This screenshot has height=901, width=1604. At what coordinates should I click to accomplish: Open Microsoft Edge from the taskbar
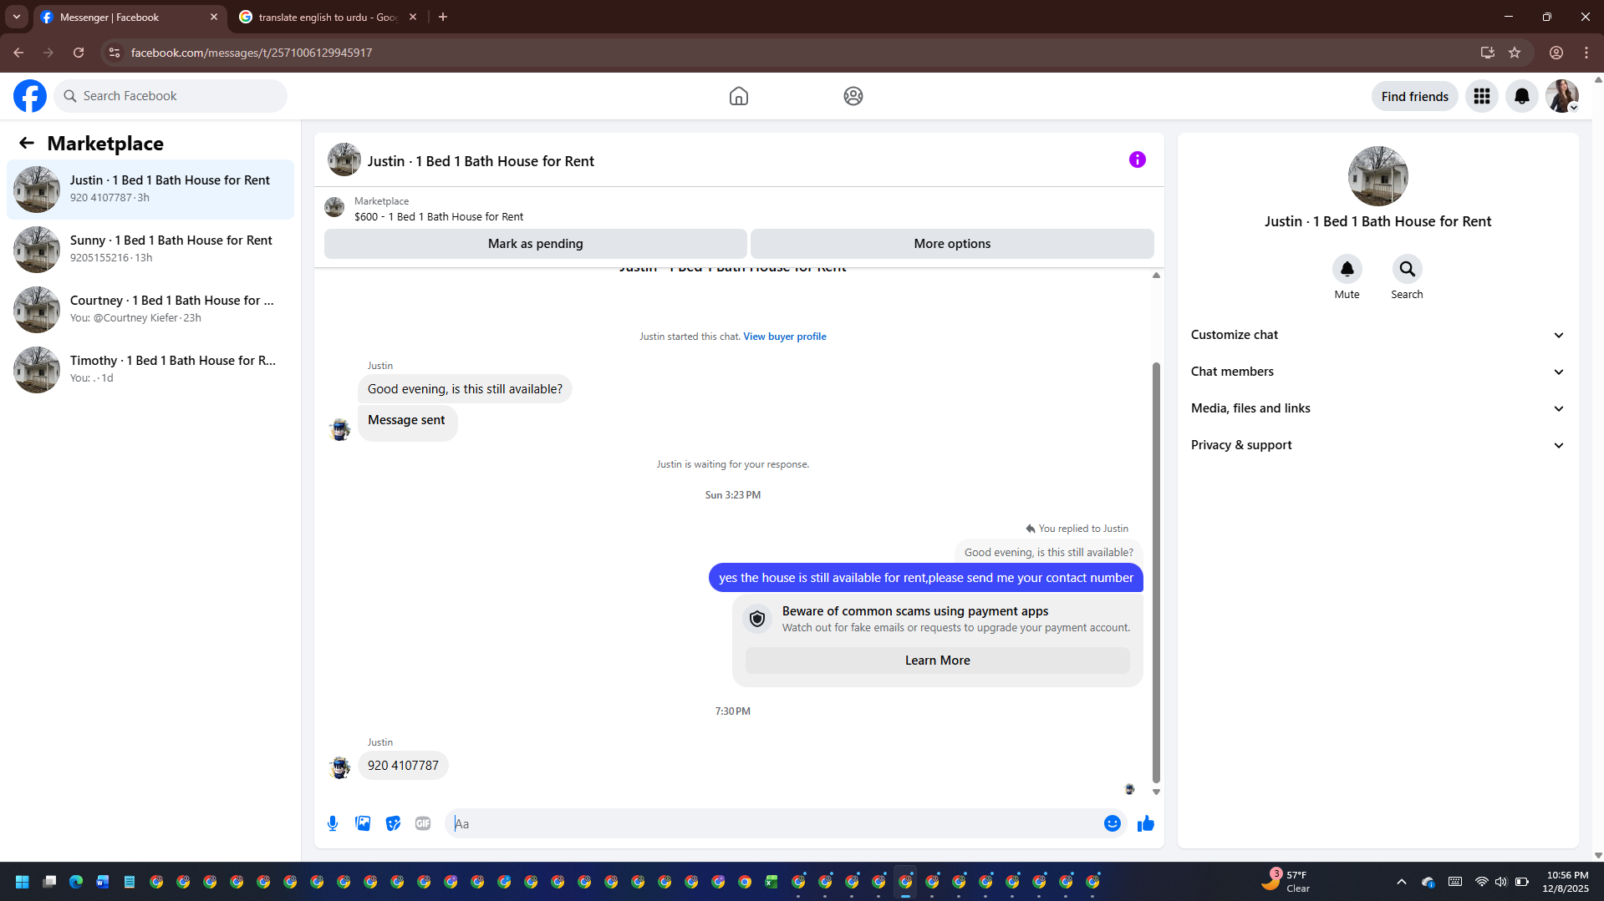(76, 882)
